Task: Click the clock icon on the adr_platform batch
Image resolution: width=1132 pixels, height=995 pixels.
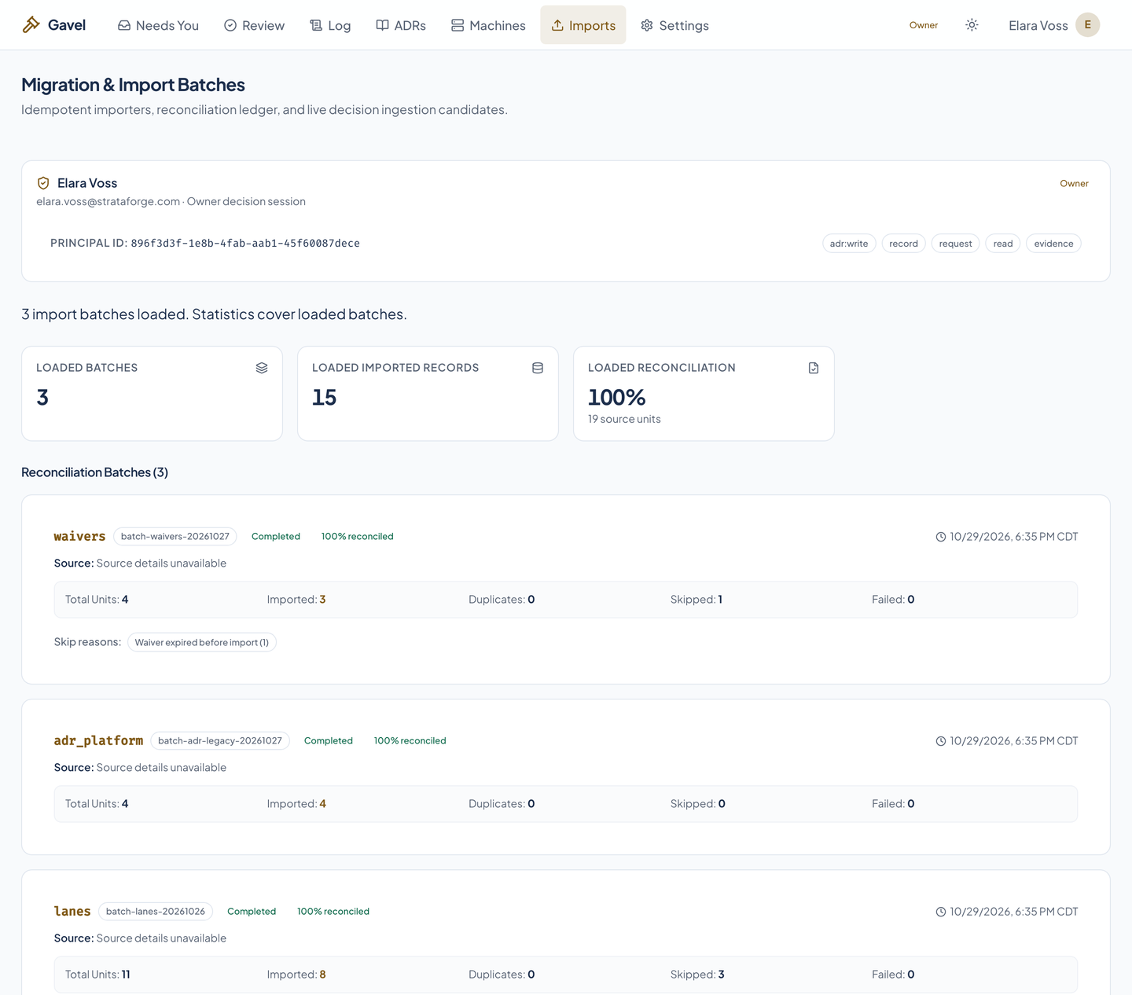Action: coord(941,741)
